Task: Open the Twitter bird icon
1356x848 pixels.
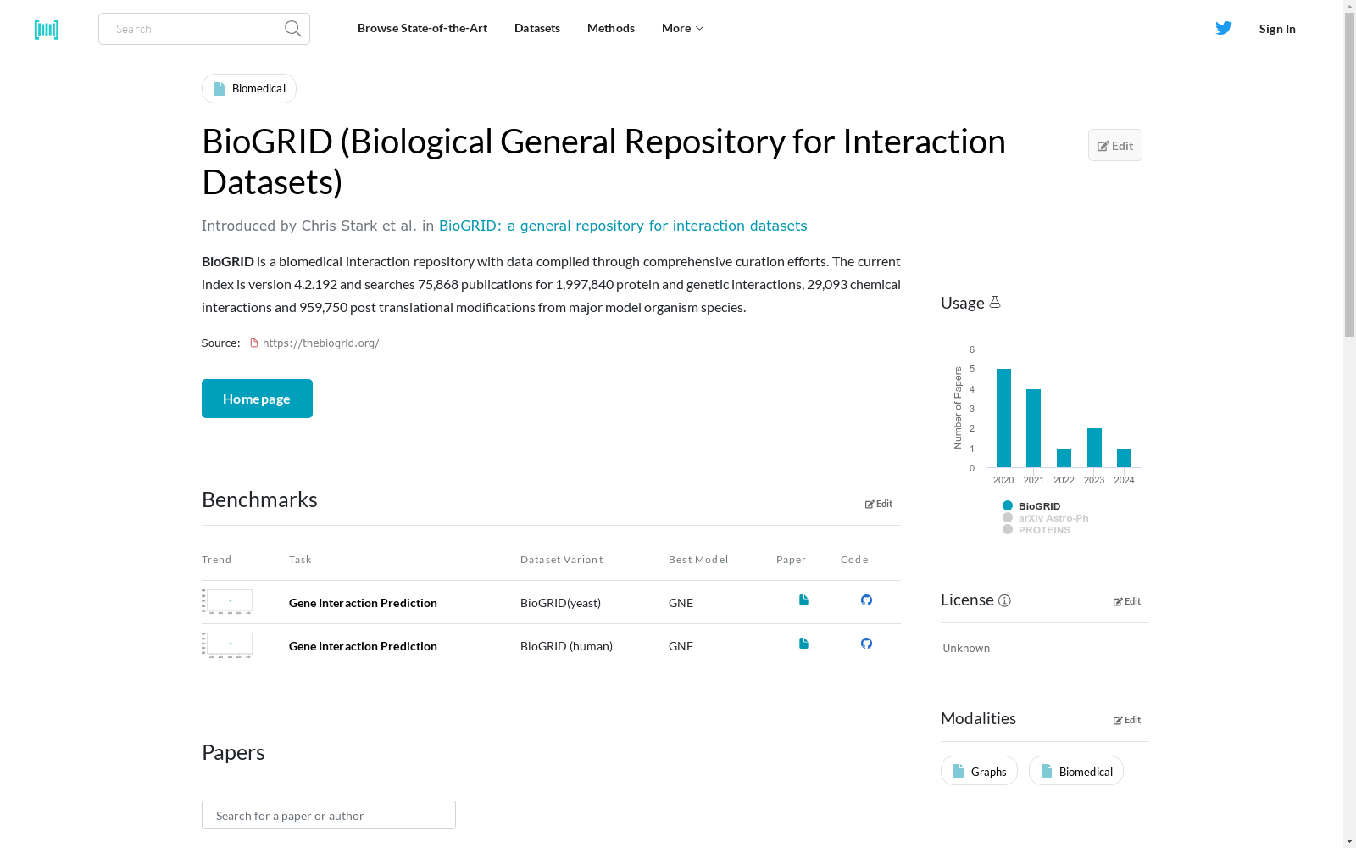Action: click(x=1224, y=28)
